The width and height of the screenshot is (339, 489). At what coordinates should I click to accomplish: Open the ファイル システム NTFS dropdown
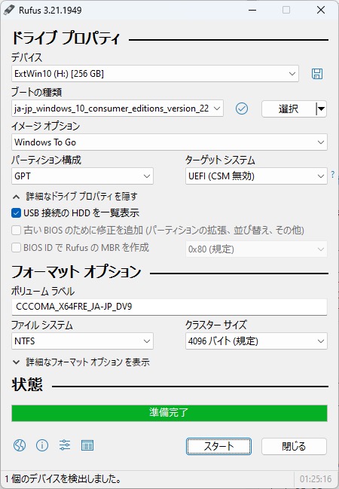82,341
